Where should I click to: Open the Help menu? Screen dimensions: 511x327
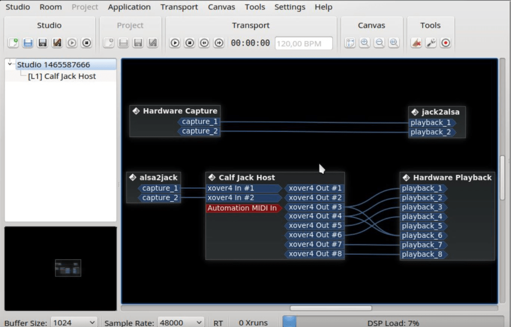tap(324, 7)
